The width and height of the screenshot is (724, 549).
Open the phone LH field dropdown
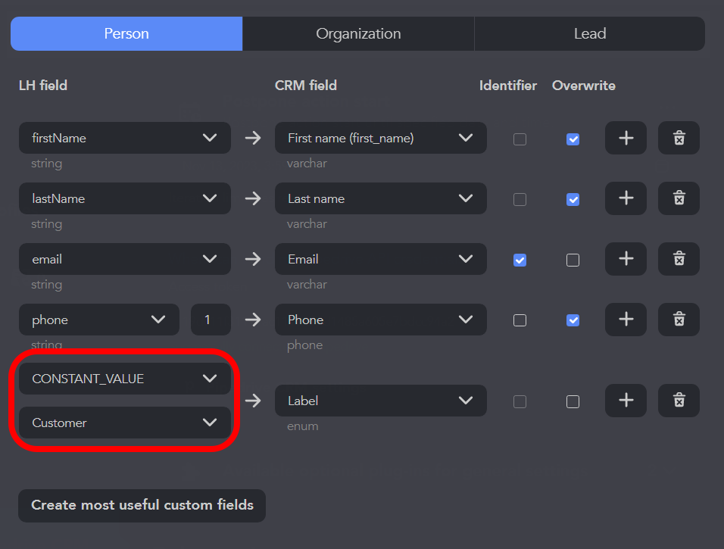(x=98, y=320)
